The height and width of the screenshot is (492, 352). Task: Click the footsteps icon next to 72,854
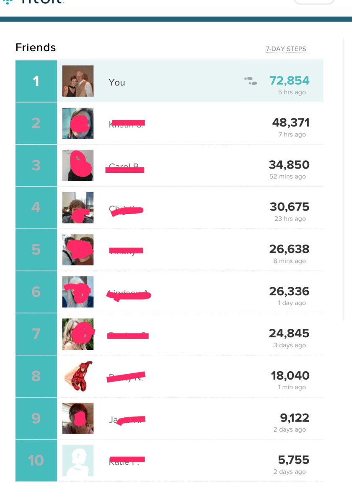click(251, 81)
